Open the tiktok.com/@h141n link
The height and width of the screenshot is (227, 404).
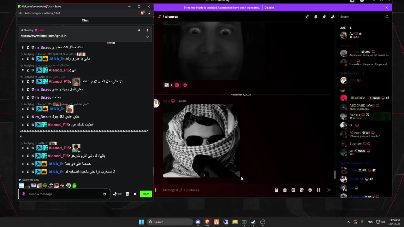[44, 36]
